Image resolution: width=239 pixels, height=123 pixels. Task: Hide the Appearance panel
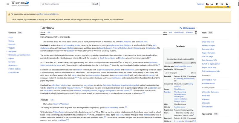click(216, 114)
